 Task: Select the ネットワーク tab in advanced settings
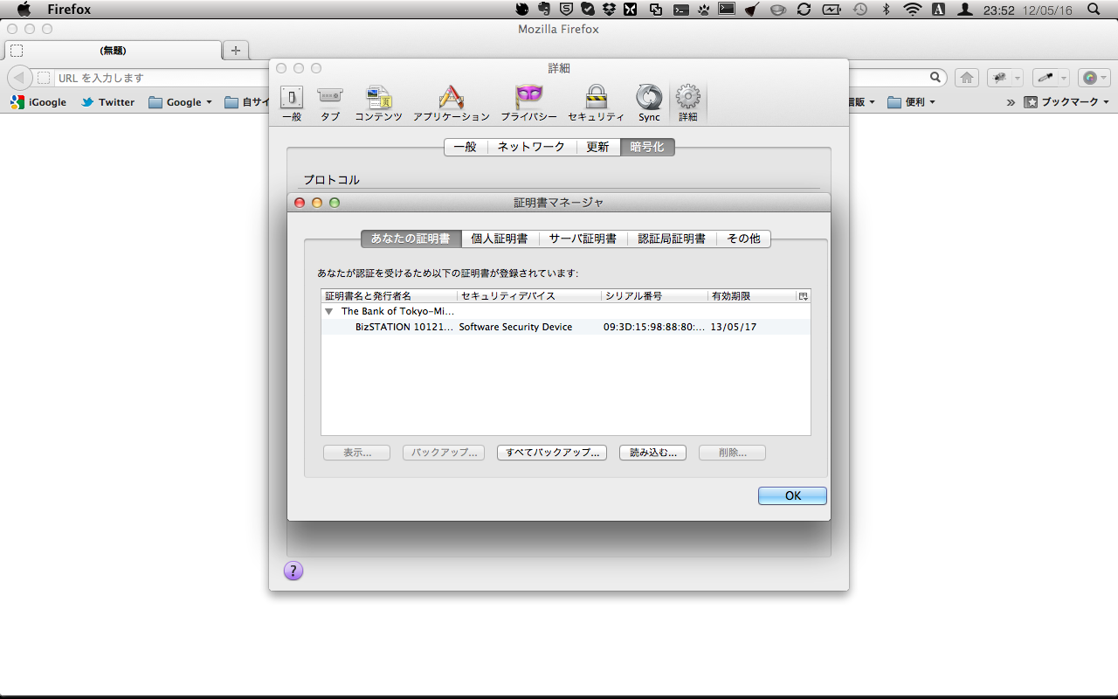(x=531, y=147)
